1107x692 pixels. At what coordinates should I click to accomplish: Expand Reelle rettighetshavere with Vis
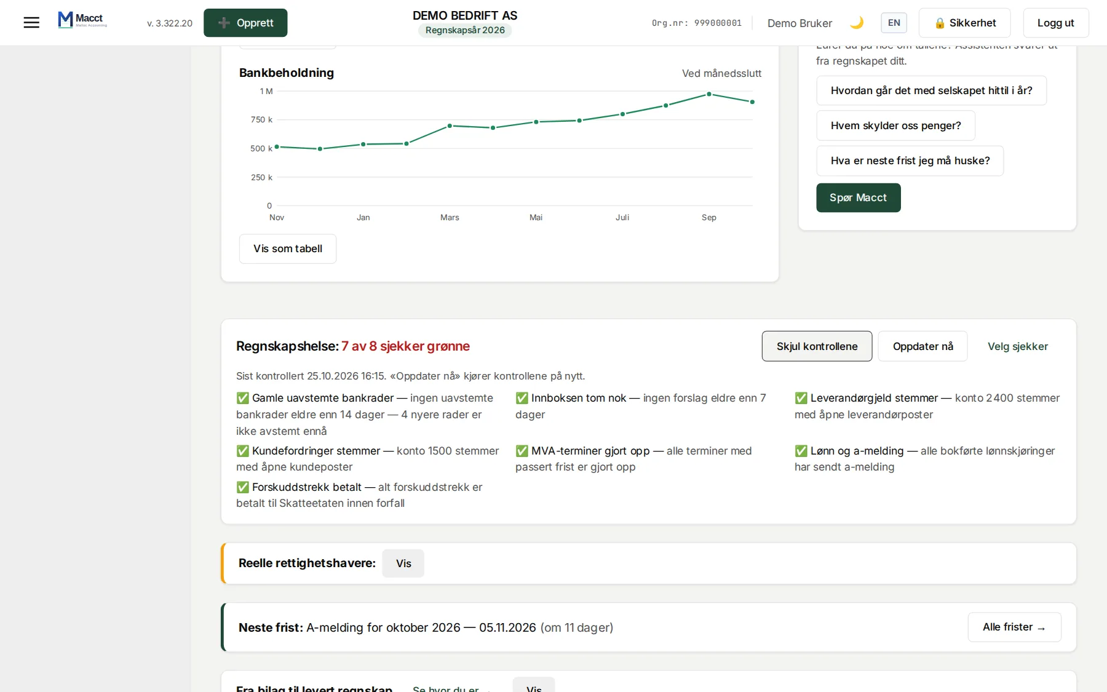point(403,563)
